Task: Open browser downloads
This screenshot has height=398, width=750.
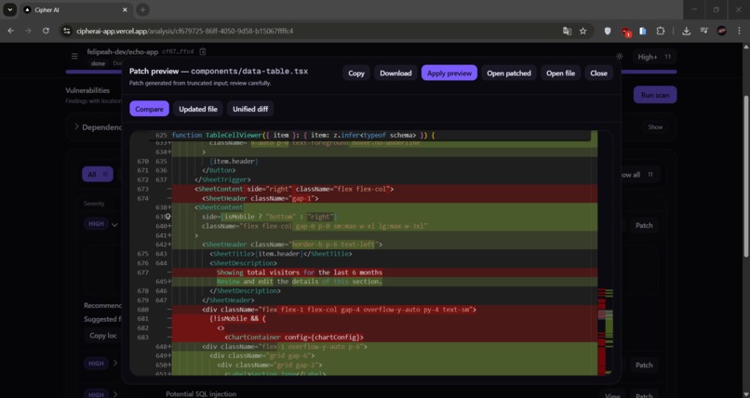Action: click(686, 31)
